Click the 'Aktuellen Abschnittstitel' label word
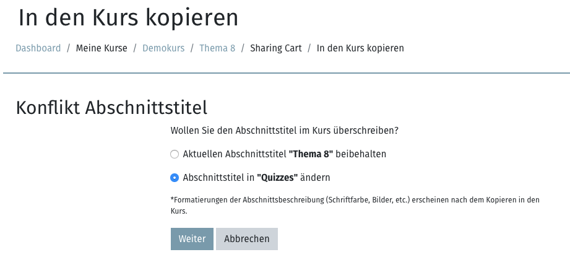 [235, 154]
